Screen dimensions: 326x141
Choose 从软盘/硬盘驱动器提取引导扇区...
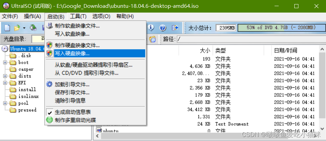point(95,65)
